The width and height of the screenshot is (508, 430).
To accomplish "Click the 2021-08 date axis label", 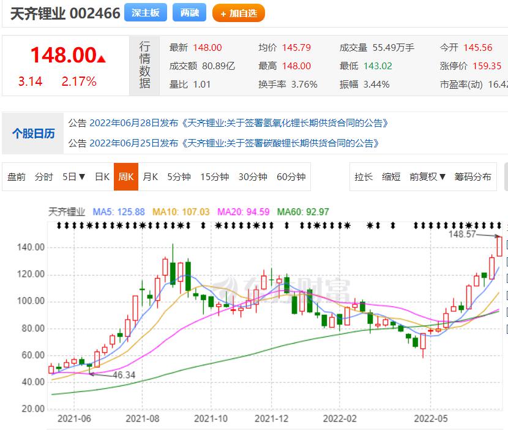I will coord(142,418).
